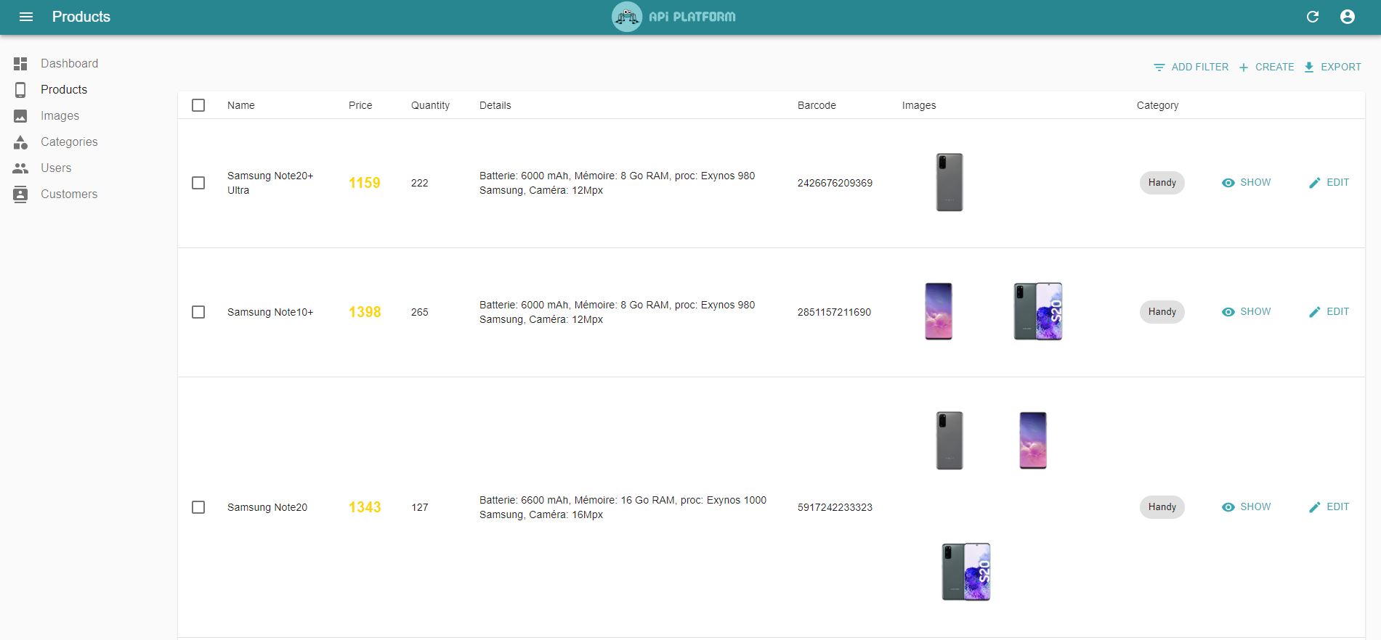Screen dimensions: 1381x640
Task: Click barcode 2426676209369
Action: click(x=835, y=183)
